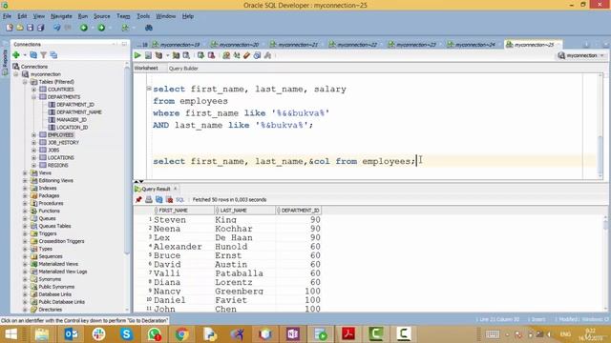Image resolution: width=611 pixels, height=343 pixels.
Task: Click the Print icon in Query Result
Action: [149, 199]
